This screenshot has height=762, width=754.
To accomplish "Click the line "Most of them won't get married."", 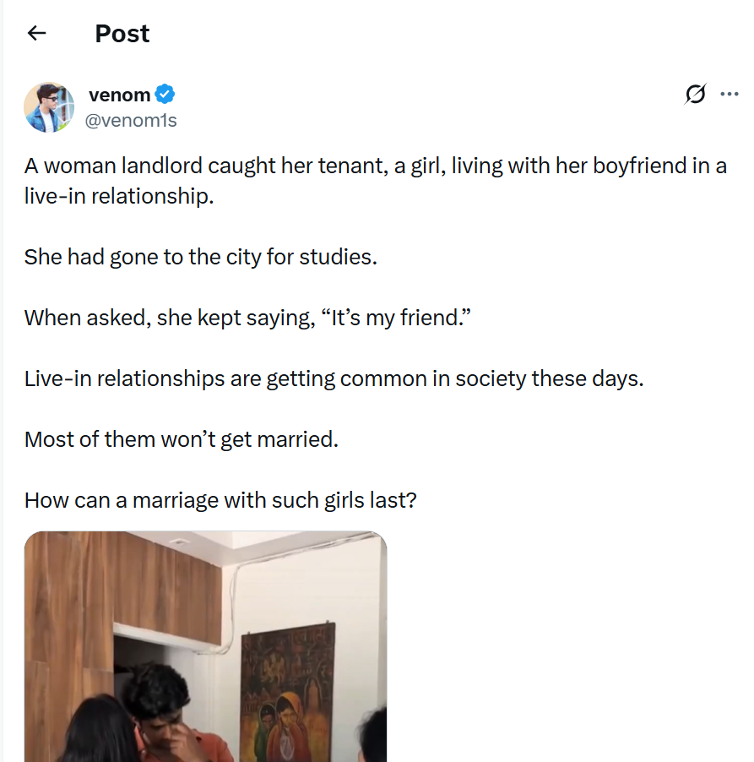I will [x=181, y=439].
